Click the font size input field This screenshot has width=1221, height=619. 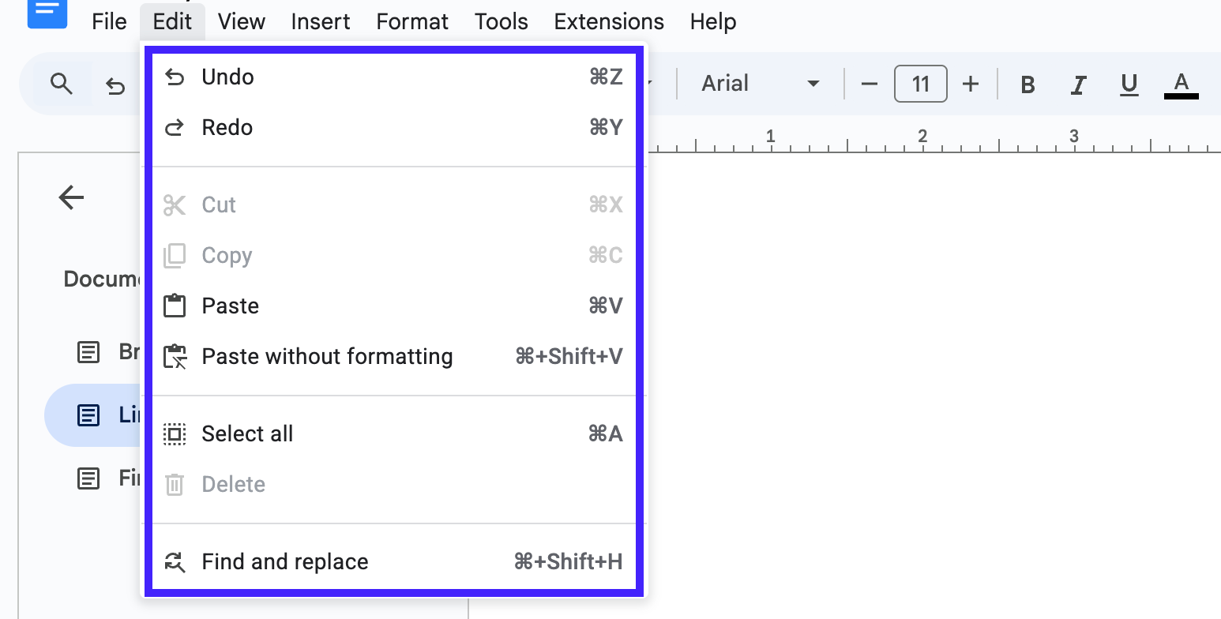pyautogui.click(x=920, y=84)
